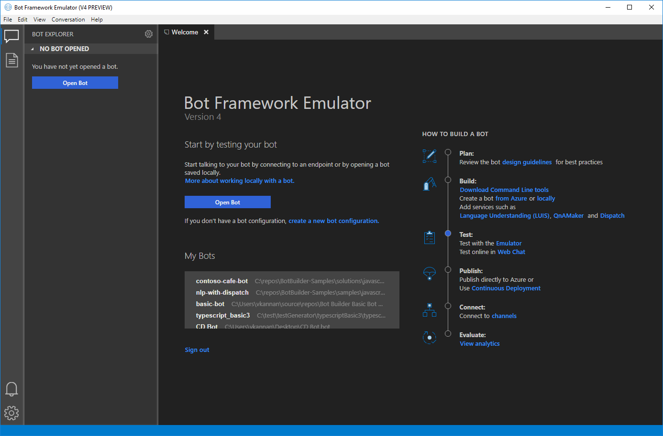Click the Web Chat link

point(511,252)
